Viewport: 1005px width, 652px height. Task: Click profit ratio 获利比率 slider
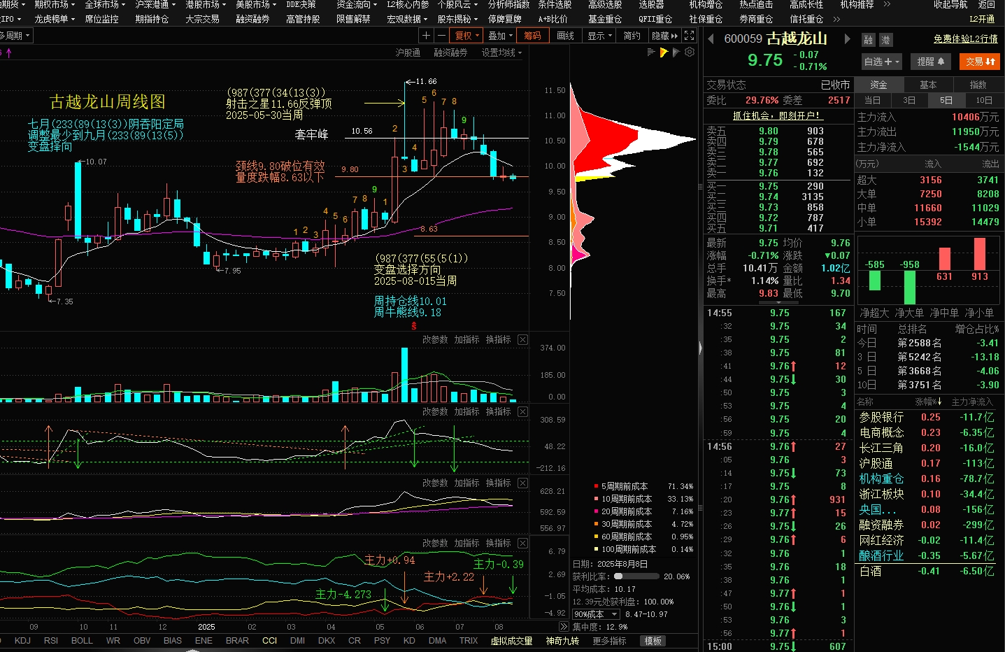(636, 576)
